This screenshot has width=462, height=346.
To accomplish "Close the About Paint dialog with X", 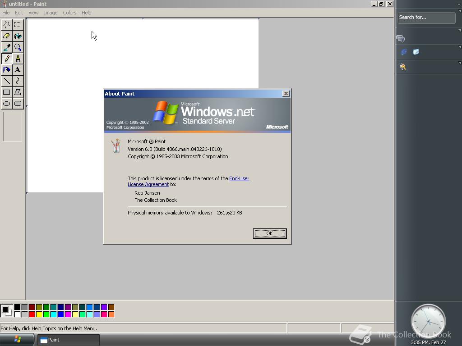I will (x=286, y=94).
